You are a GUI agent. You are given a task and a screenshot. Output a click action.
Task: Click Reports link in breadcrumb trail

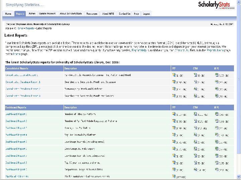point(30,28)
